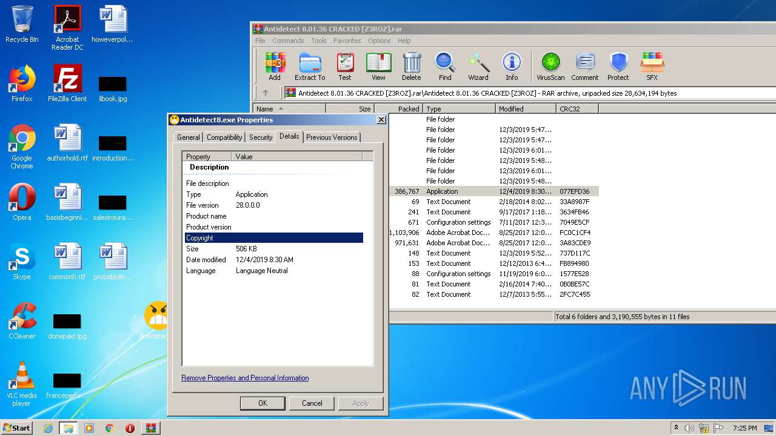Switch to the General tab
The width and height of the screenshot is (776, 436).
[189, 137]
